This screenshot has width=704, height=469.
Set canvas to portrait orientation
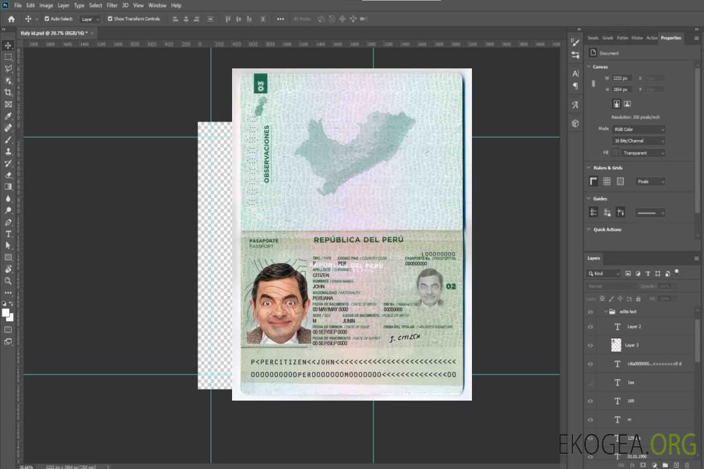pos(617,104)
